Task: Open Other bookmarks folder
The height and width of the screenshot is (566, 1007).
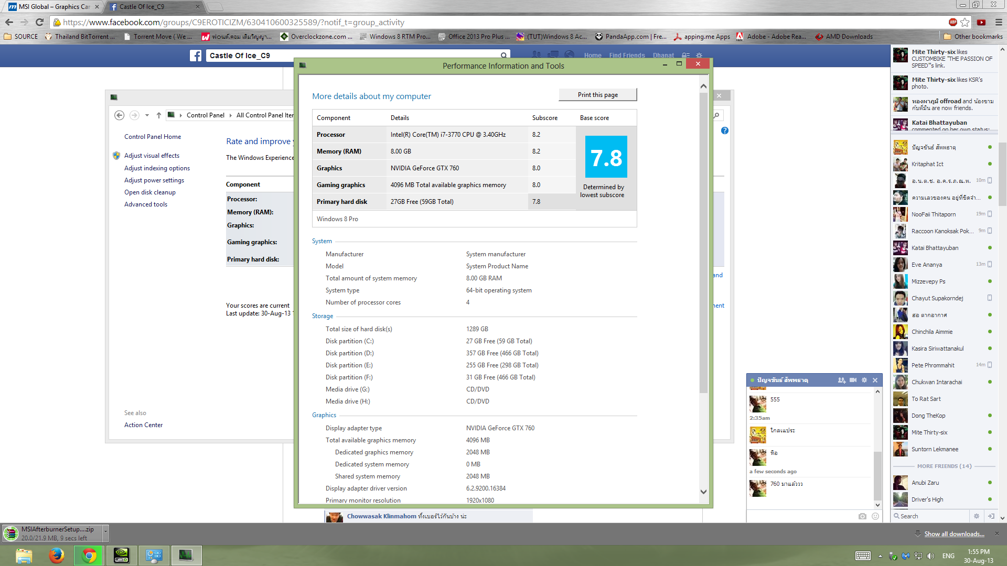Action: tap(973, 37)
